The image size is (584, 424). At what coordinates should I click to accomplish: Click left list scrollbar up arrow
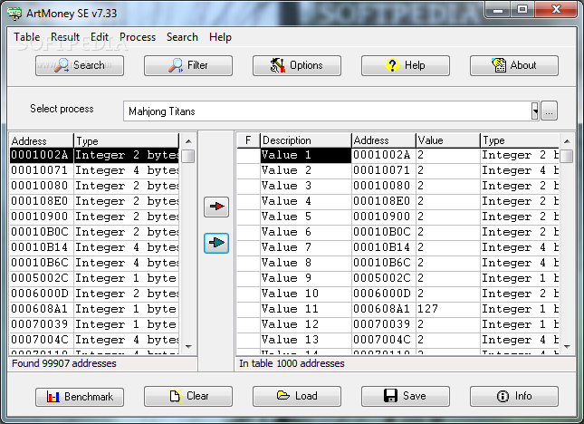(x=188, y=141)
